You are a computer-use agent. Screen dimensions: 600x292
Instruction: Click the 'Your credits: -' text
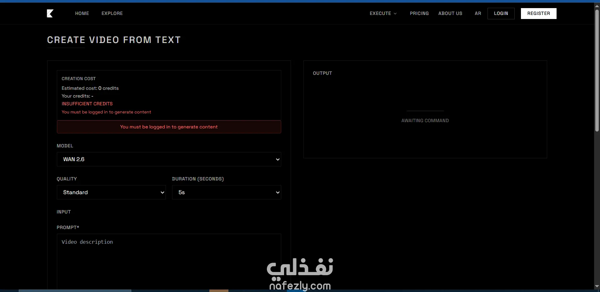coord(77,96)
